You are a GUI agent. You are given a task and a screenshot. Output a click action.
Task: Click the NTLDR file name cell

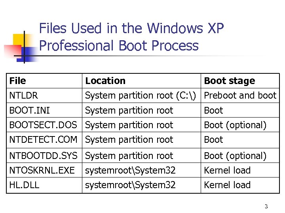point(24,95)
